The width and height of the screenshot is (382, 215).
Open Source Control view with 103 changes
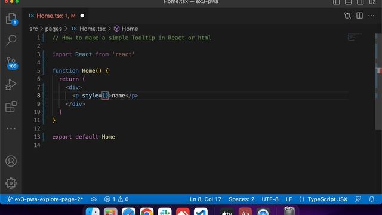coord(11,63)
